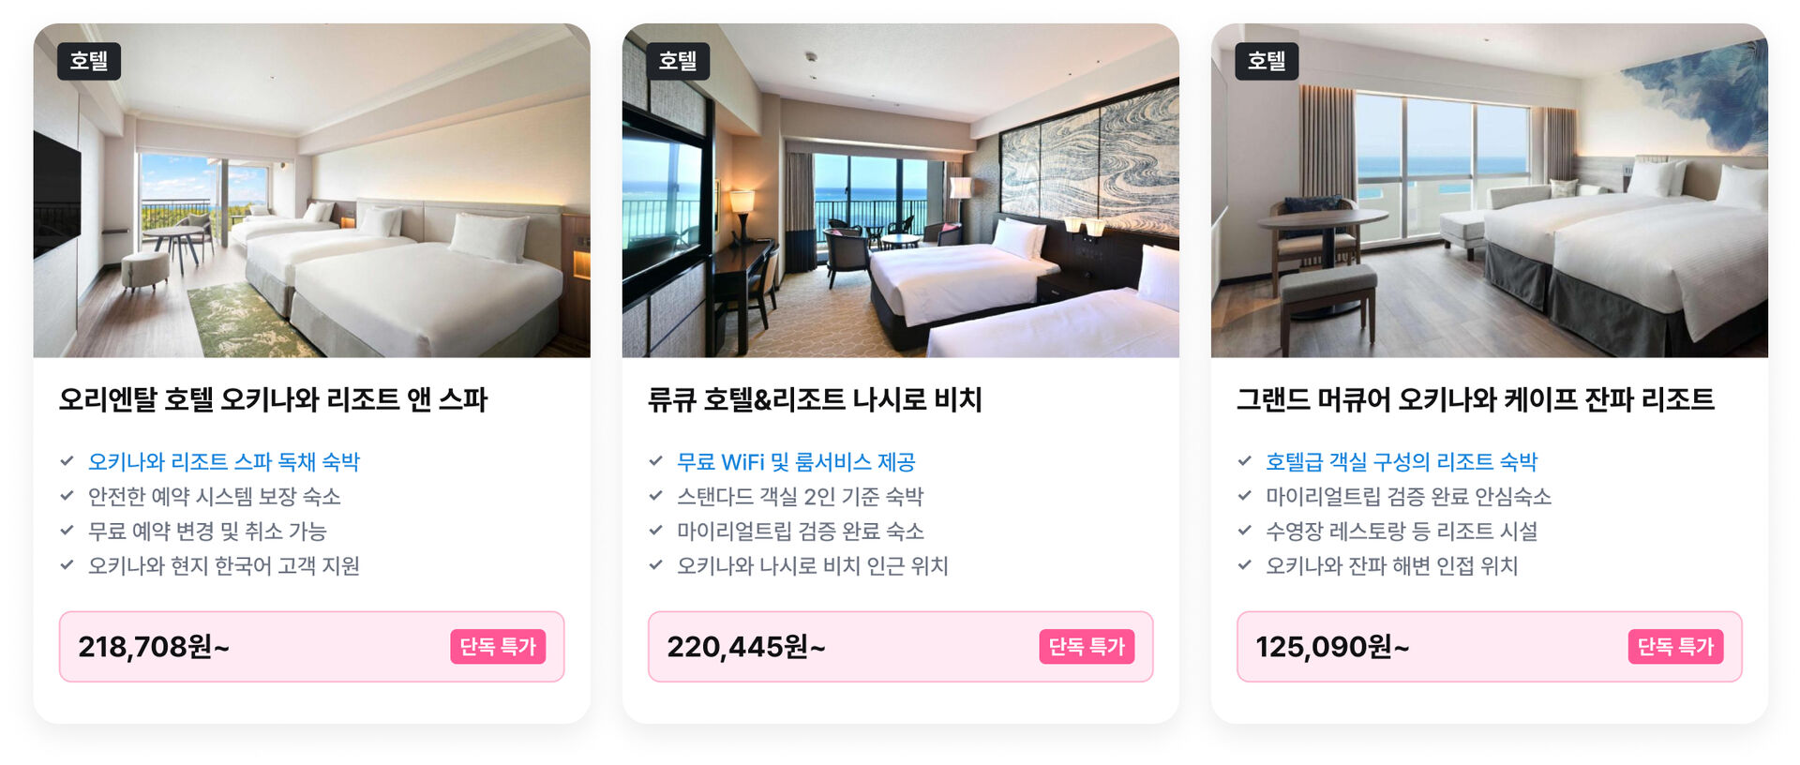The width and height of the screenshot is (1800, 765).
Task: Open the Ryukyu Hotel Nashiro Beach room photo
Action: click(901, 190)
